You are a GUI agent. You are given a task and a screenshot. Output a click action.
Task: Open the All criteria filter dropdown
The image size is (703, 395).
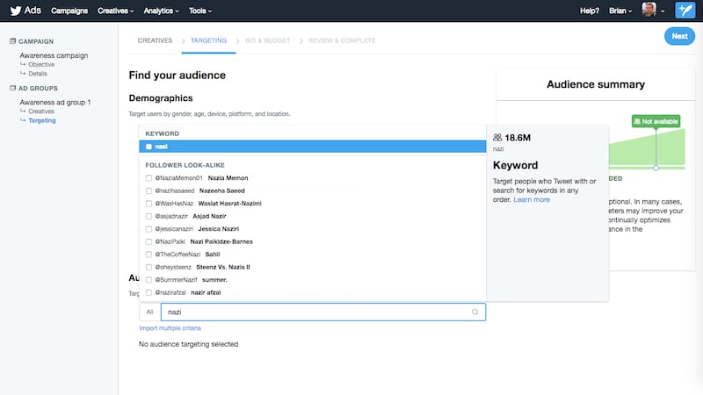tap(149, 312)
